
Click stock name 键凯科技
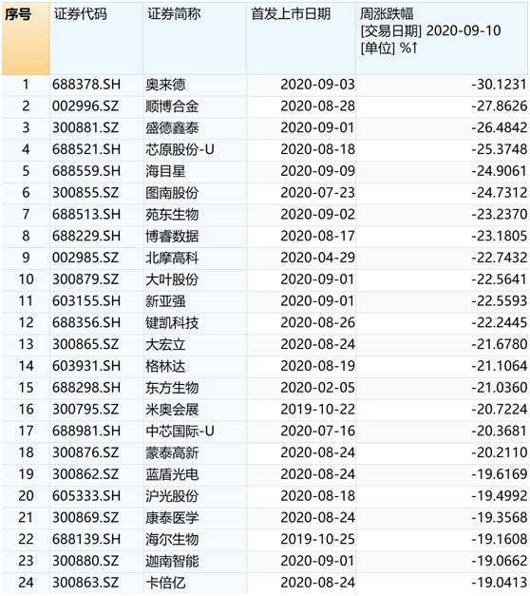[x=172, y=323]
